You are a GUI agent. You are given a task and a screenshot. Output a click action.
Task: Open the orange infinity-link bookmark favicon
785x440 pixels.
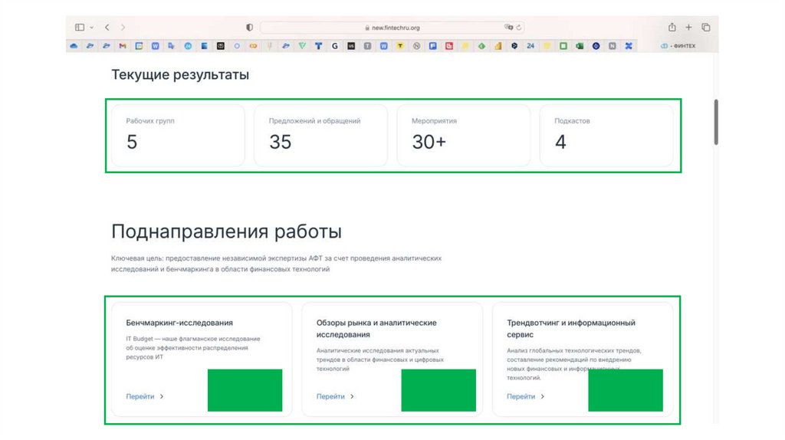point(253,45)
